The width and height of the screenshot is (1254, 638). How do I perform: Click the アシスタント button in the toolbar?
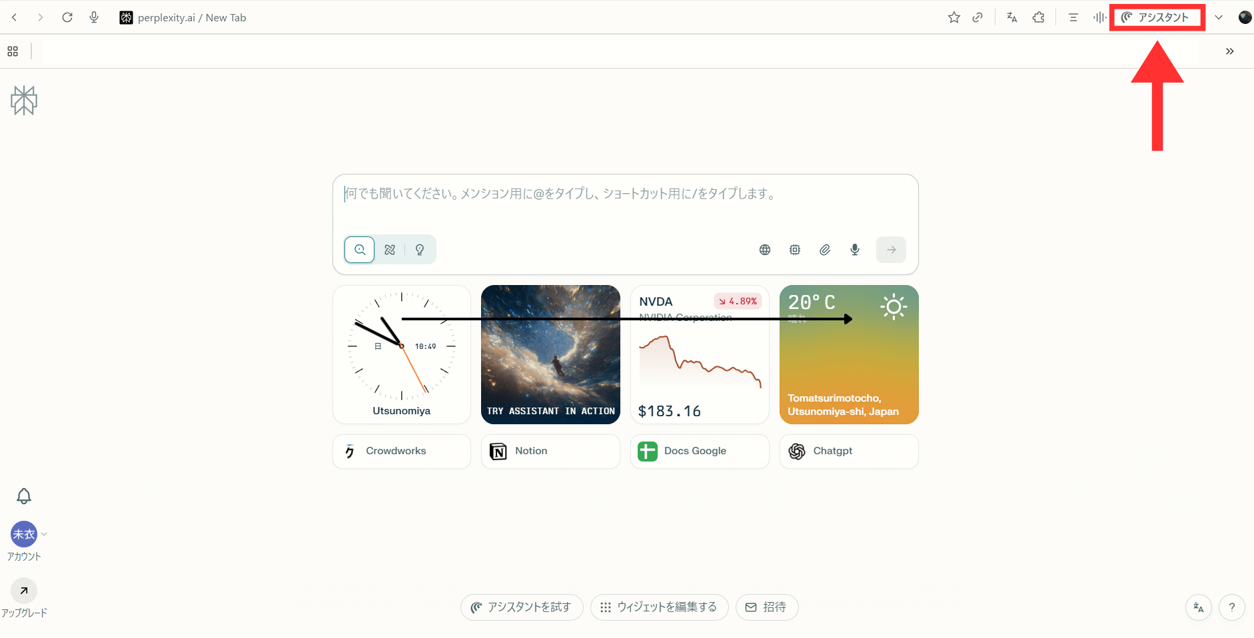(x=1157, y=17)
